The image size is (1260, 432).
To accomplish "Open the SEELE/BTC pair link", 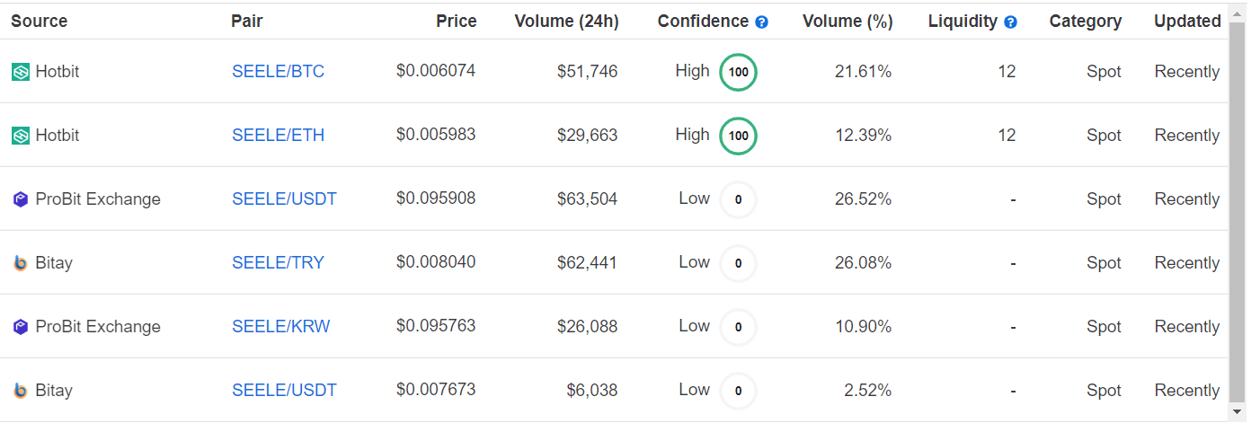I will [278, 72].
